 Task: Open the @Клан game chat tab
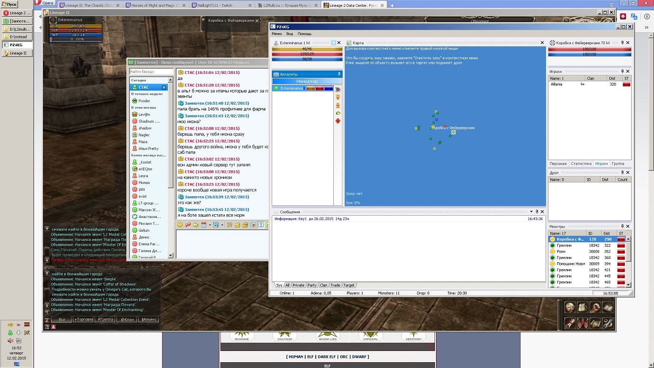127,319
